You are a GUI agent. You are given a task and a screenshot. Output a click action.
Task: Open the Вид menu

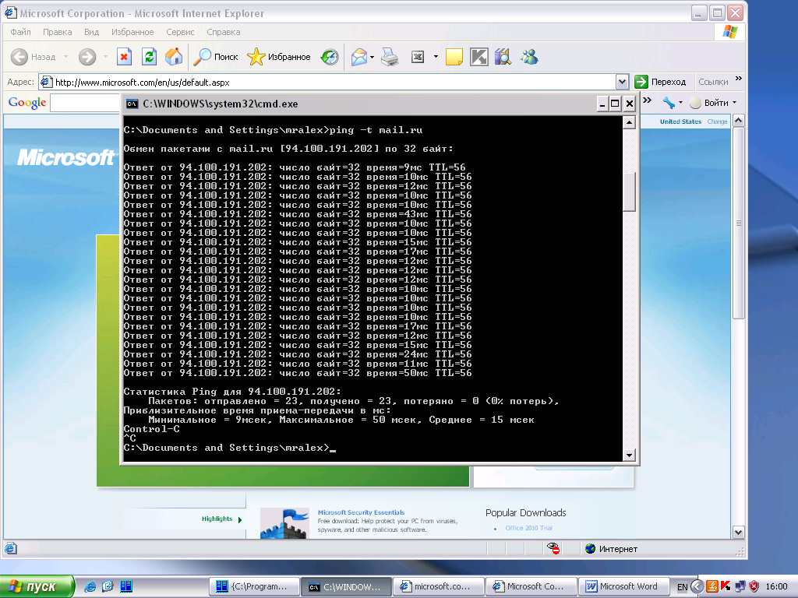92,32
